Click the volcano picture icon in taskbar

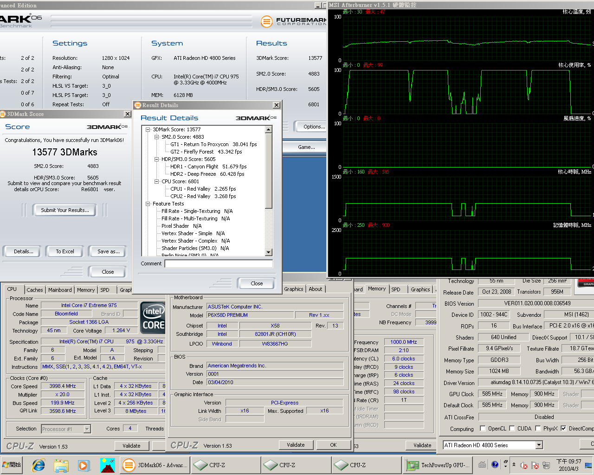pyautogui.click(x=107, y=465)
